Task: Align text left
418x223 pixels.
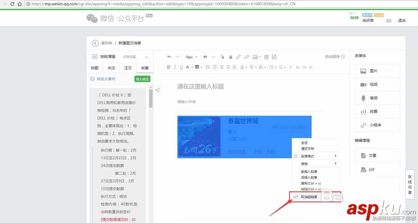Action: [215, 67]
